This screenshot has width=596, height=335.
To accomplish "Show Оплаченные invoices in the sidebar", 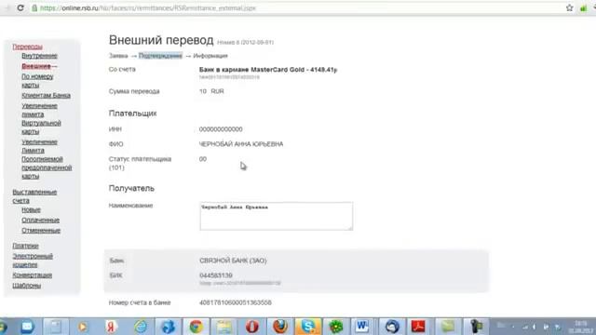I will (40, 220).
